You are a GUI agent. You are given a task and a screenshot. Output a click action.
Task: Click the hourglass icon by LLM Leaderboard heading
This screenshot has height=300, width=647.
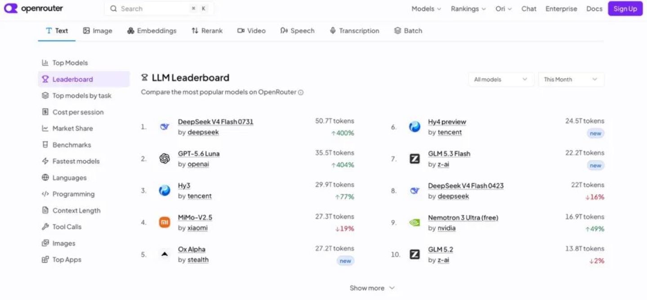click(144, 78)
